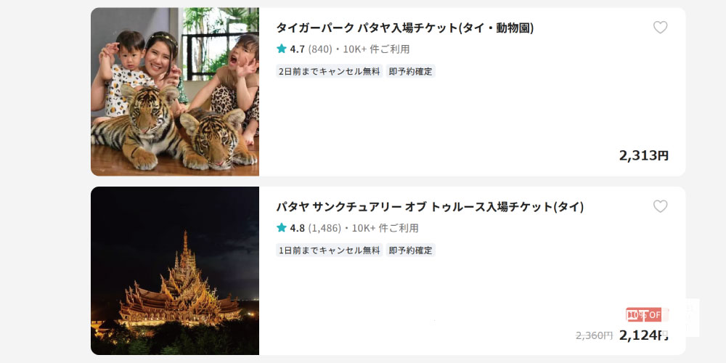The image size is (726, 363).
Task: Open タイガーパーク パタヤ入場チケット title
Action: [x=405, y=28]
